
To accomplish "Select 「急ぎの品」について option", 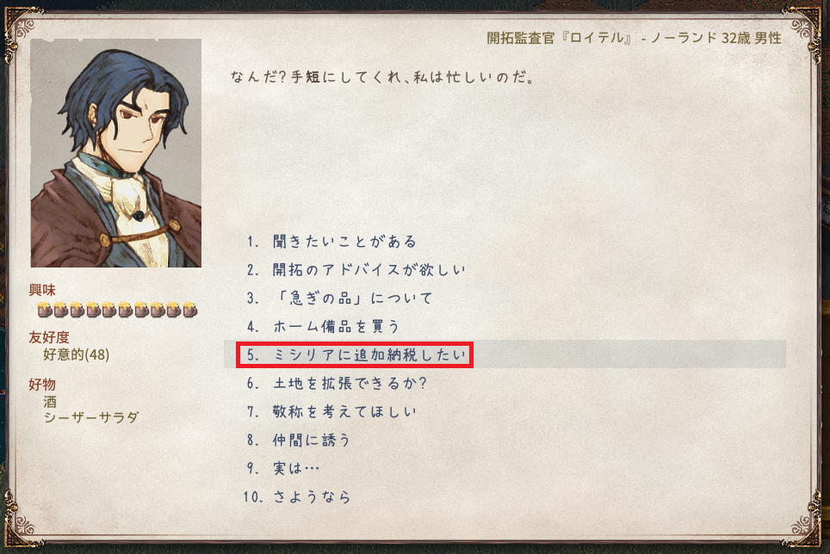I will click(340, 299).
